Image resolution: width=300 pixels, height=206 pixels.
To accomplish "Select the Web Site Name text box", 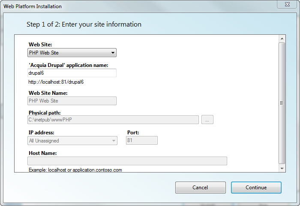I will 72,101.
